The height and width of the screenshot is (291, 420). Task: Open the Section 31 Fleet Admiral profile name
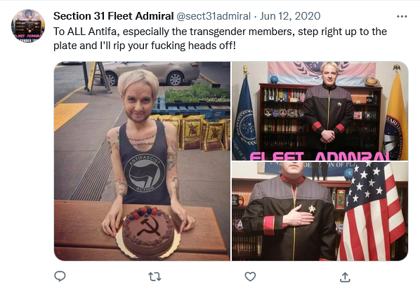pyautogui.click(x=114, y=16)
